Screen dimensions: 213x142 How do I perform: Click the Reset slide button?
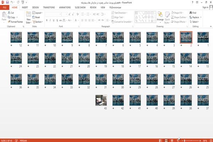36,17
